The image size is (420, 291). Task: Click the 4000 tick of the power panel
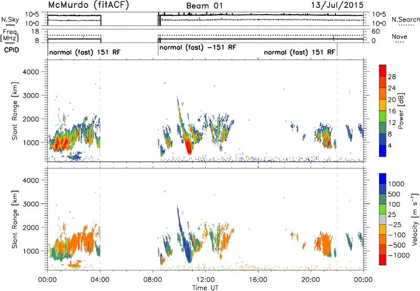tap(30, 72)
